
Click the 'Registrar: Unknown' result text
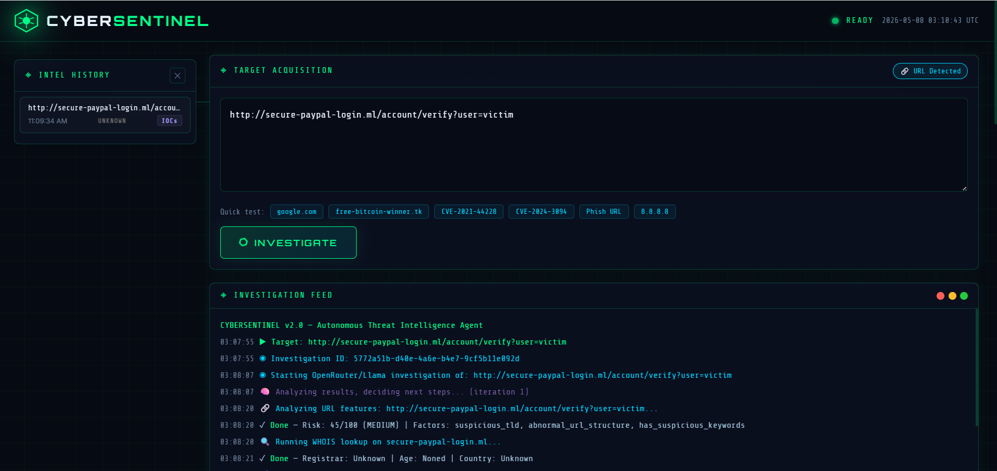344,459
